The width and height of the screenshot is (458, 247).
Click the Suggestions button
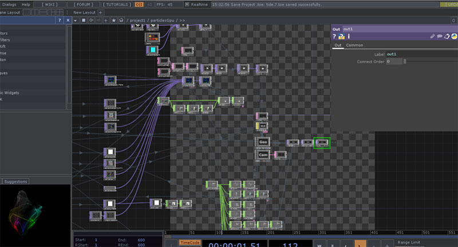[15, 182]
